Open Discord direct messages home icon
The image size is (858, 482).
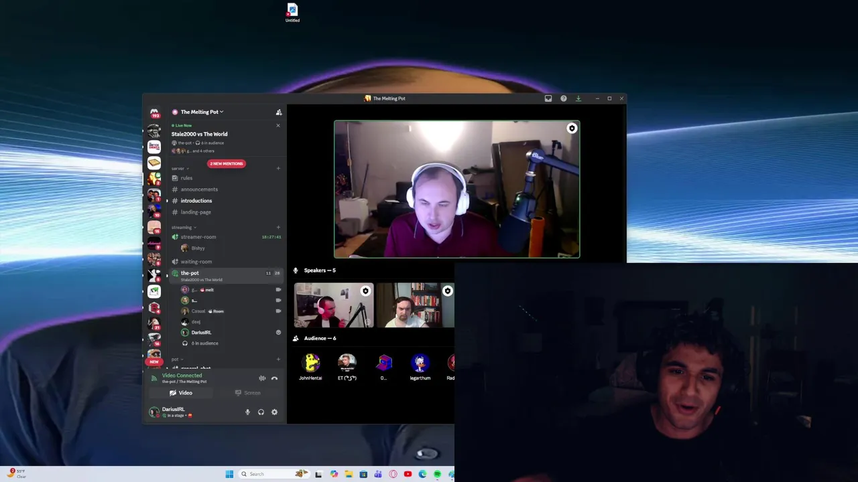click(154, 112)
